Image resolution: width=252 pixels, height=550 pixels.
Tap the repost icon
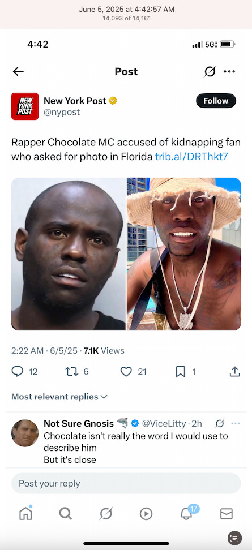[71, 372]
